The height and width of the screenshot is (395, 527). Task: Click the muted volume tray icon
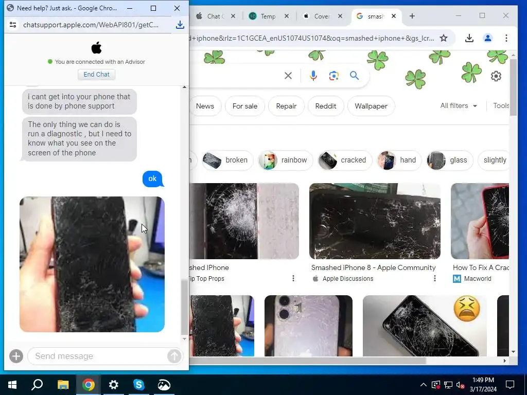pyautogui.click(x=460, y=385)
